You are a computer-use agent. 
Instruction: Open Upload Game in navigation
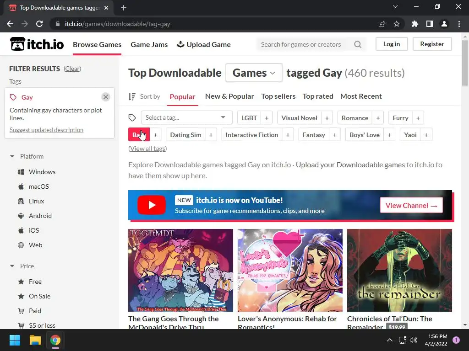click(x=204, y=44)
